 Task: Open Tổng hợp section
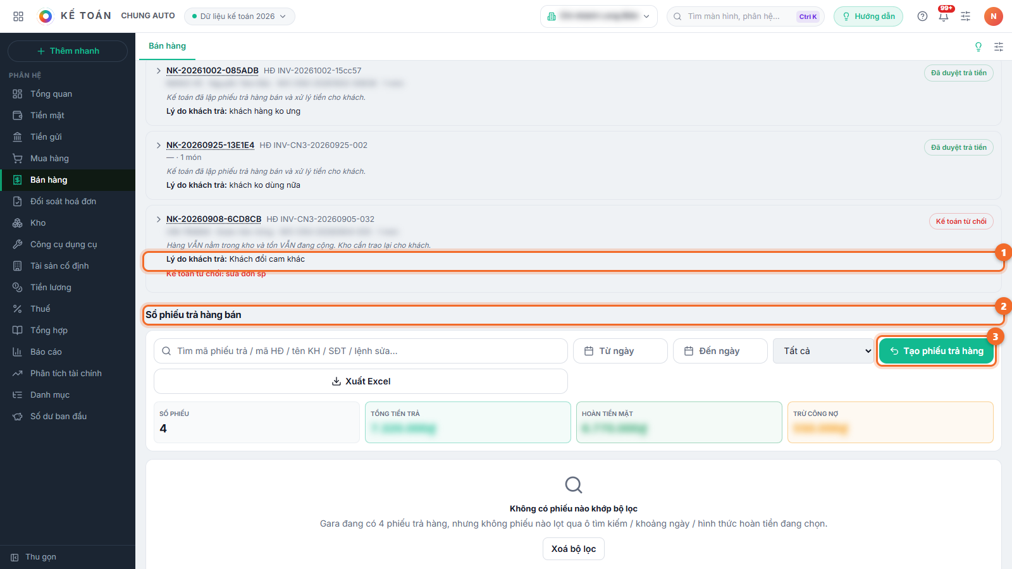[68, 330]
